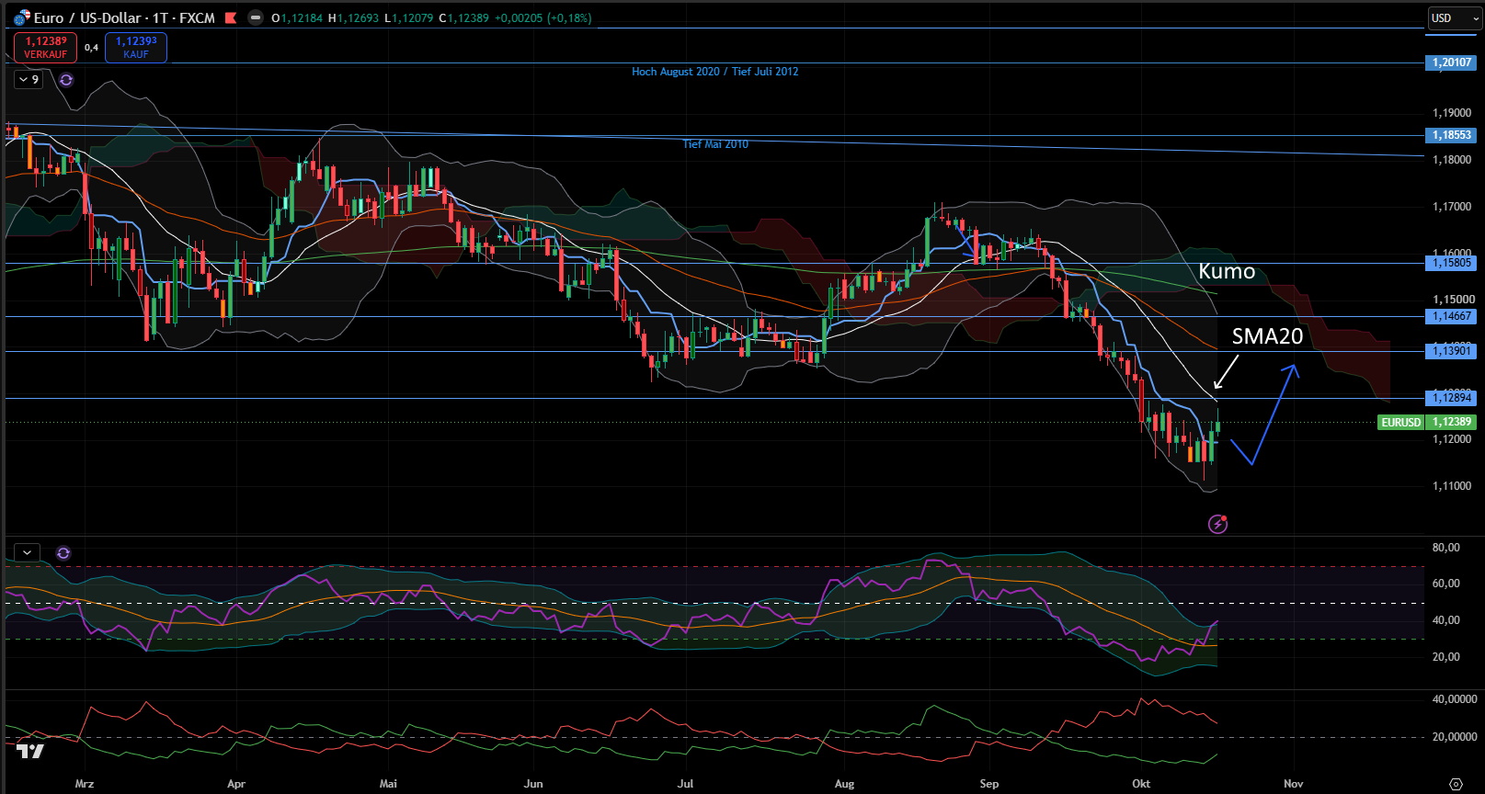Click the 0,4 spread value
Screen dimensions: 1485x794
[x=91, y=48]
